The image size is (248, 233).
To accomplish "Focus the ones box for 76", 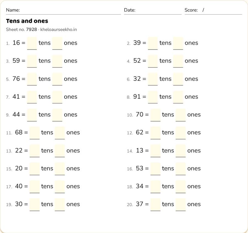I will click(57, 79).
